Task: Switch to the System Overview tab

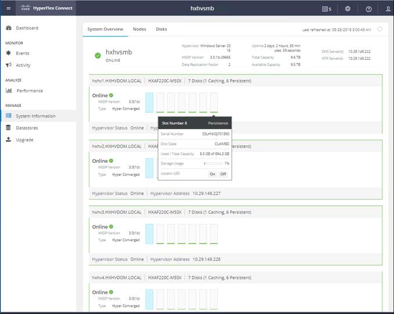Action: coord(105,29)
